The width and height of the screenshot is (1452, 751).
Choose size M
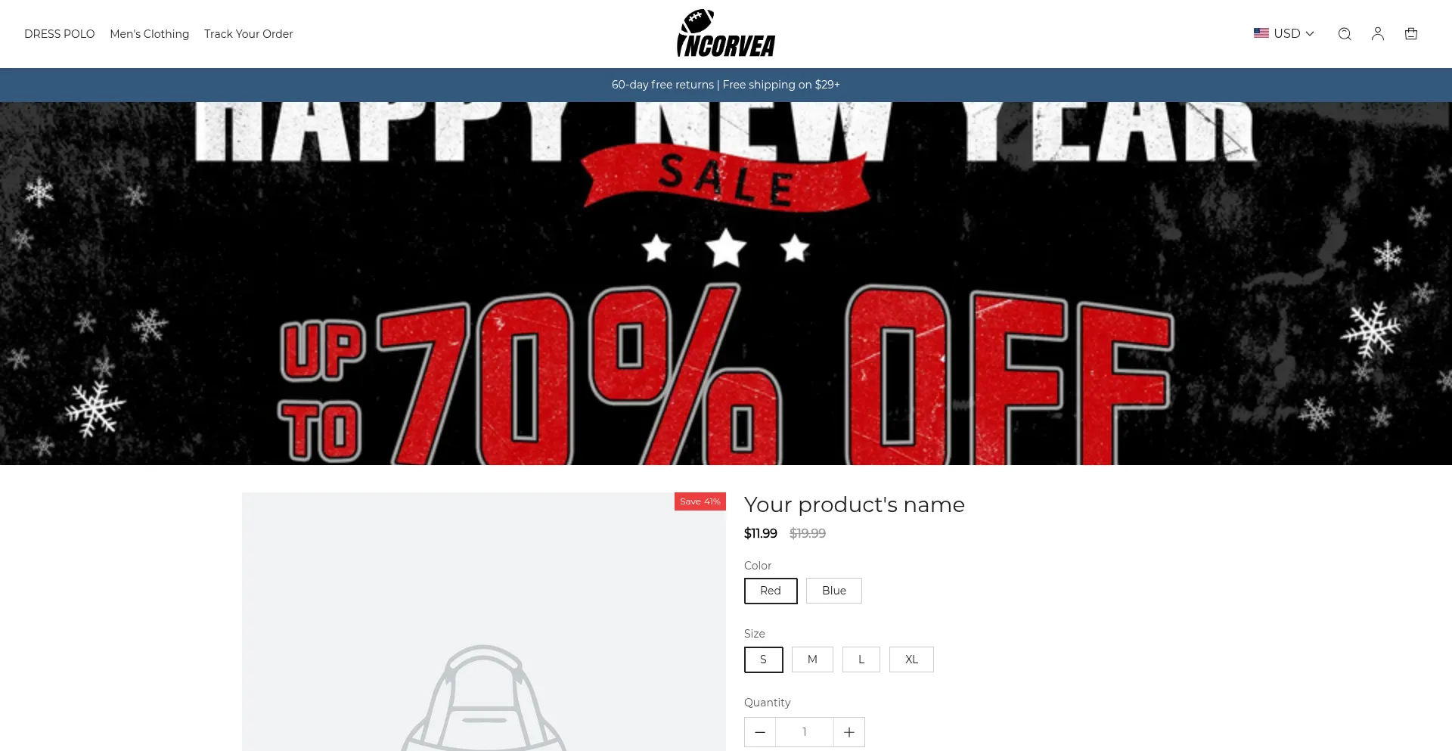pos(812,659)
